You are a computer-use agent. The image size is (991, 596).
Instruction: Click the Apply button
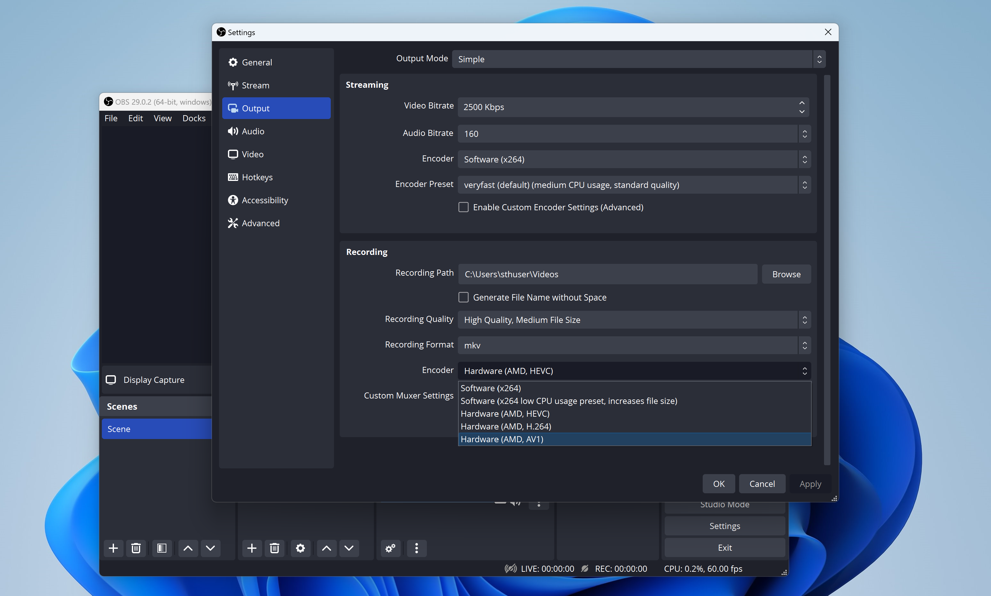[x=810, y=484]
